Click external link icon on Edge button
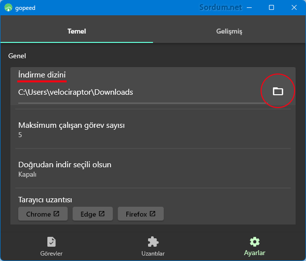 (x=102, y=214)
